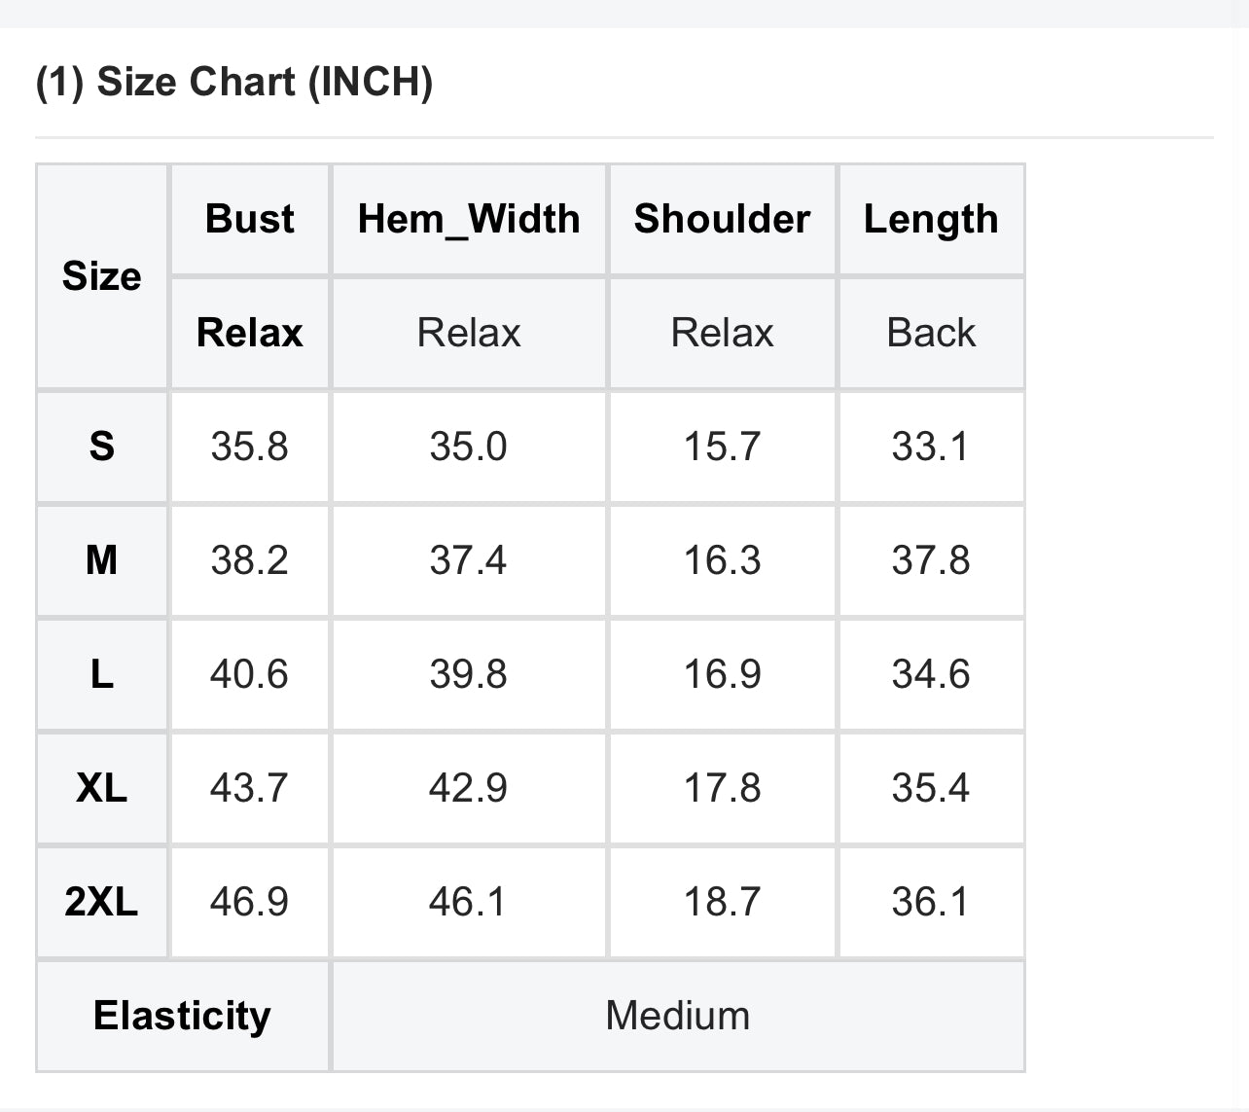Click the 35.8 bust value for S
Image resolution: width=1249 pixels, height=1112 pixels.
click(250, 447)
